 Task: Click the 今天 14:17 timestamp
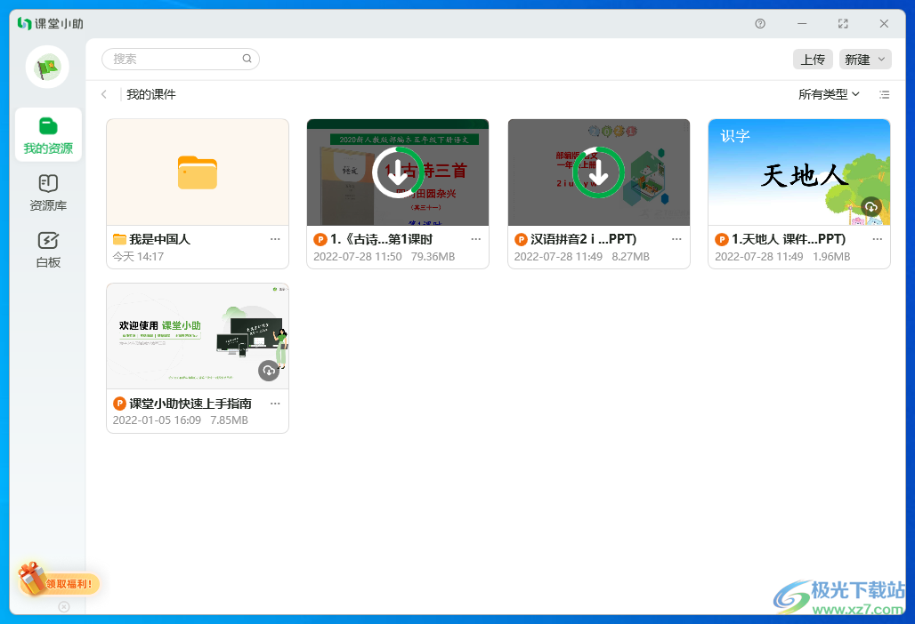pyautogui.click(x=138, y=256)
